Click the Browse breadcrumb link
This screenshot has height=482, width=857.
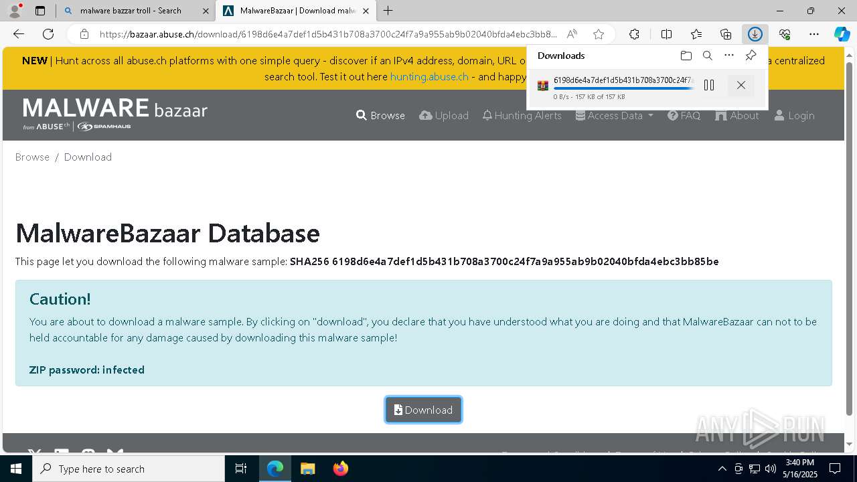[x=32, y=157]
